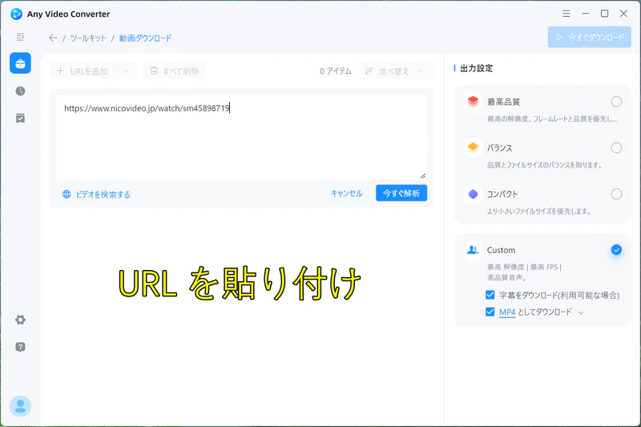The width and height of the screenshot is (641, 427).
Task: Click the バランス orange icon
Action: point(473,147)
